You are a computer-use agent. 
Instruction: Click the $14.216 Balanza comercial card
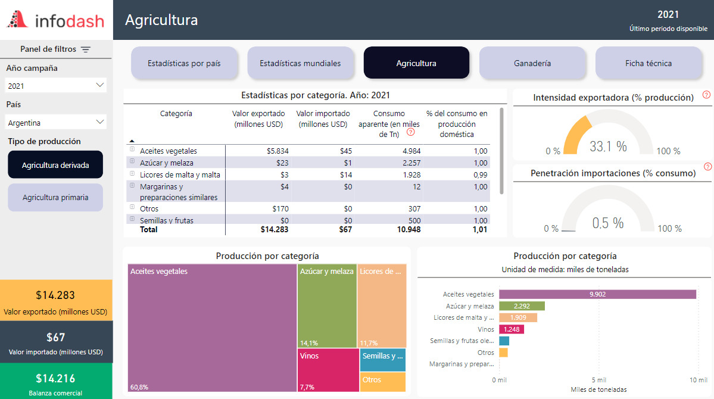point(56,381)
